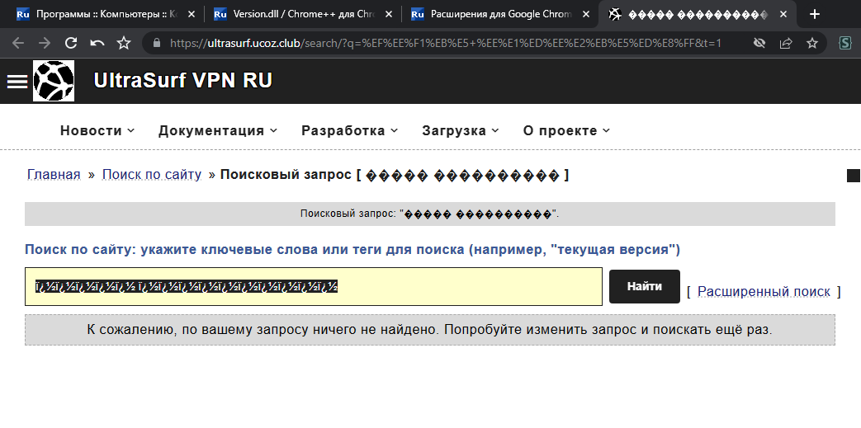Open a new browser tab
The width and height of the screenshot is (861, 428).
coord(815,14)
